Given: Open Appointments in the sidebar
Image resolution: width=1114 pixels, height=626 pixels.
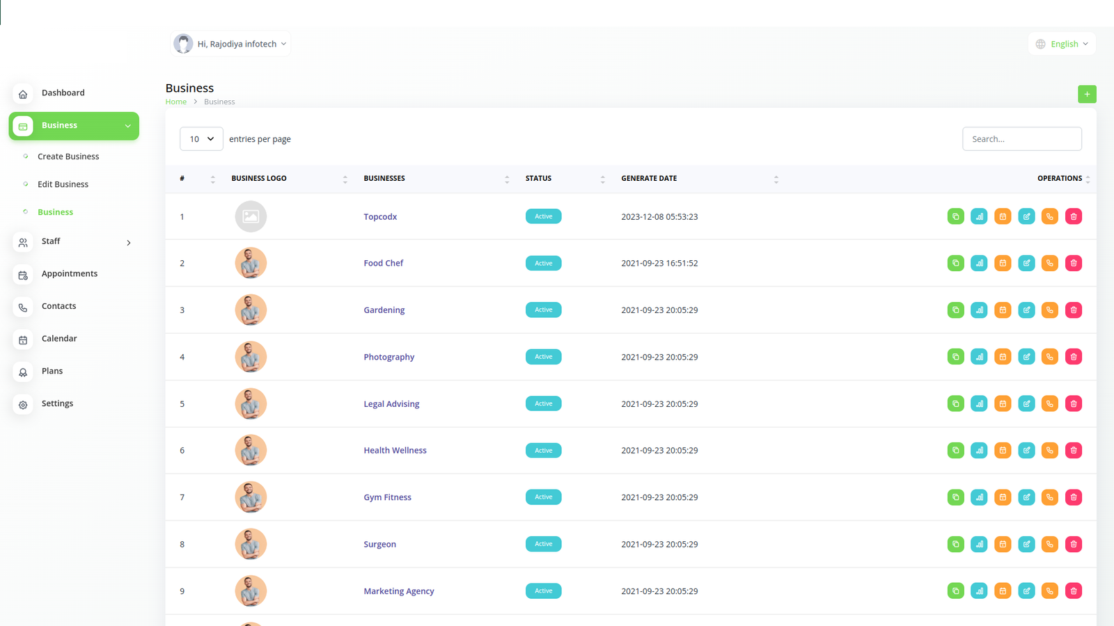Looking at the screenshot, I should pos(69,273).
